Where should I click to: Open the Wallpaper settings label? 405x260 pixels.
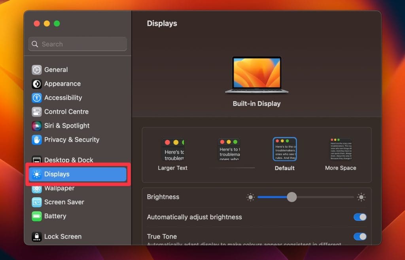point(59,188)
